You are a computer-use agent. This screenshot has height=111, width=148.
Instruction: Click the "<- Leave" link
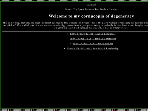[91, 4]
